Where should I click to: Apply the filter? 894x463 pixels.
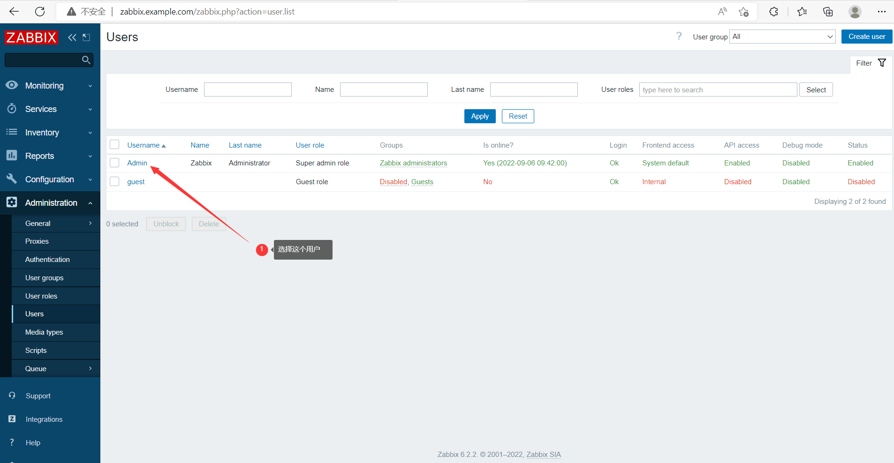(480, 116)
